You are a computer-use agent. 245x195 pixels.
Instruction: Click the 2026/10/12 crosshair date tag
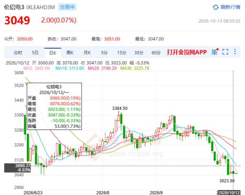[229, 193]
